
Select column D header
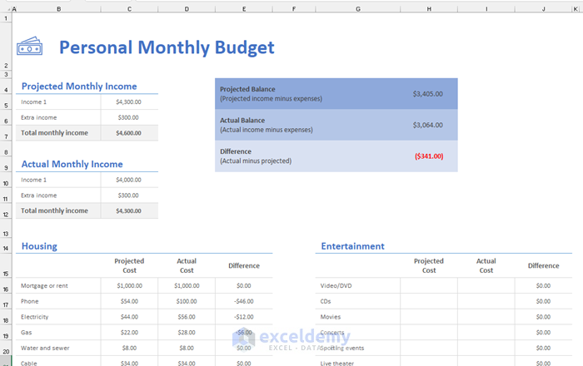187,9
